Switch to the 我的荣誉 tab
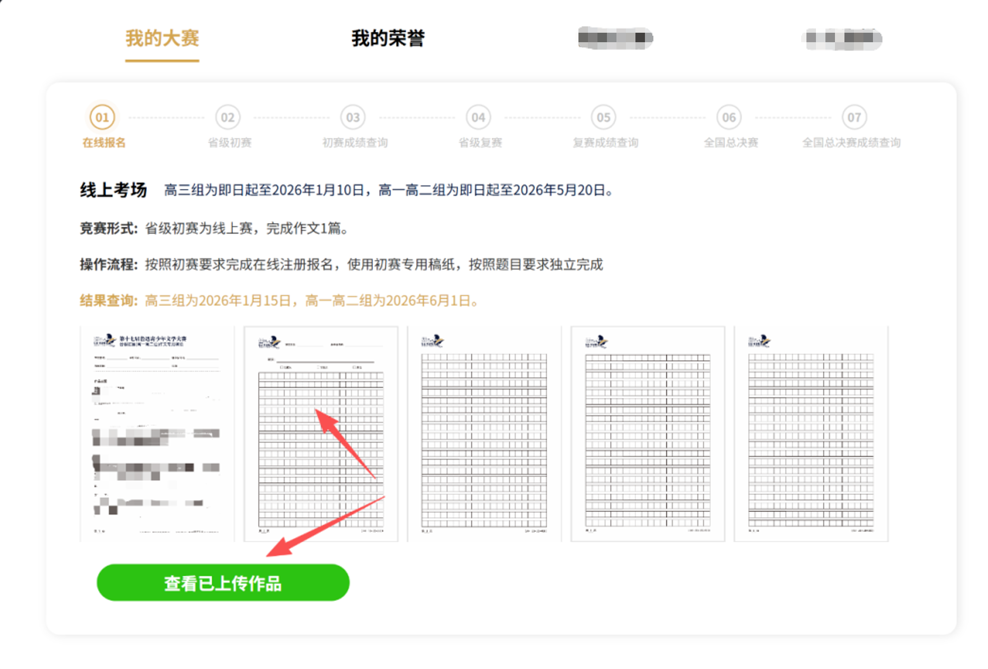Image resolution: width=988 pixels, height=669 pixels. 388,39
